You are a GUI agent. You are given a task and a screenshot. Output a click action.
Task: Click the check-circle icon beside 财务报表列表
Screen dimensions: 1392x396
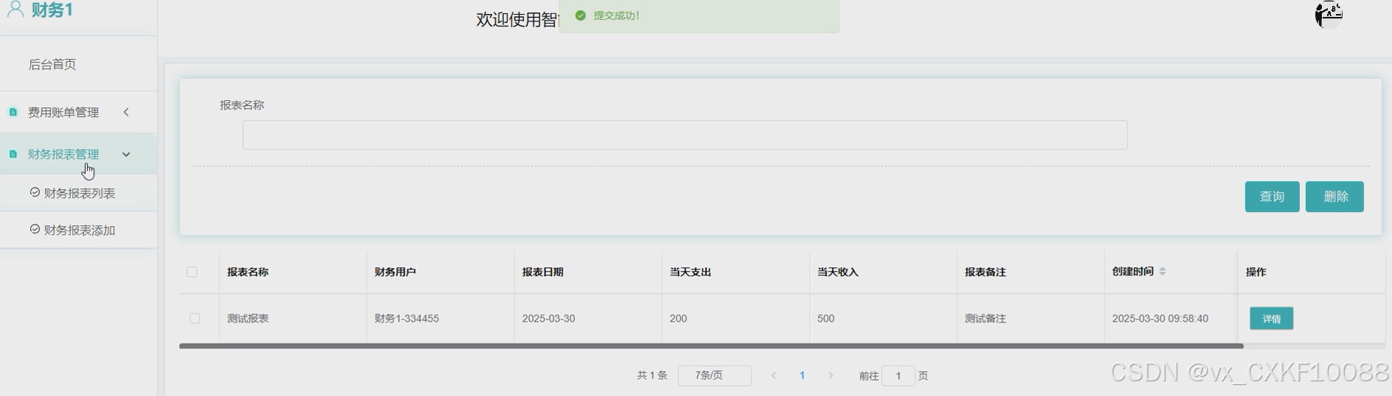[35, 192]
